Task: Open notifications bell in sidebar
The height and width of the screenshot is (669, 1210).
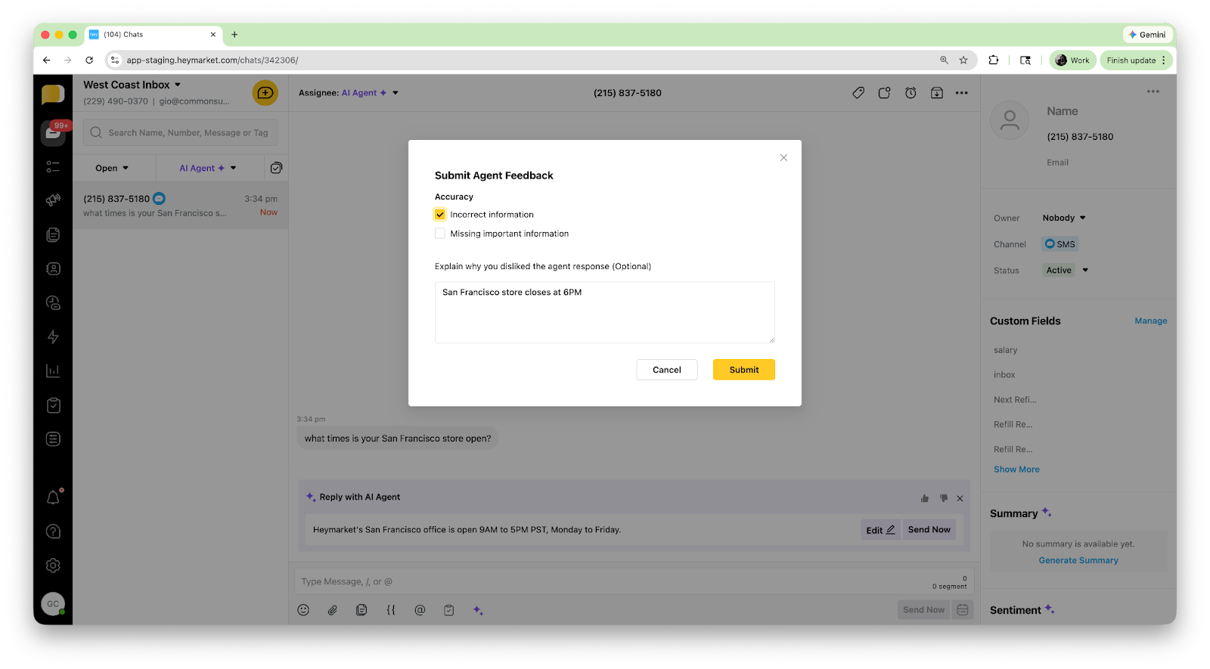Action: 53,497
